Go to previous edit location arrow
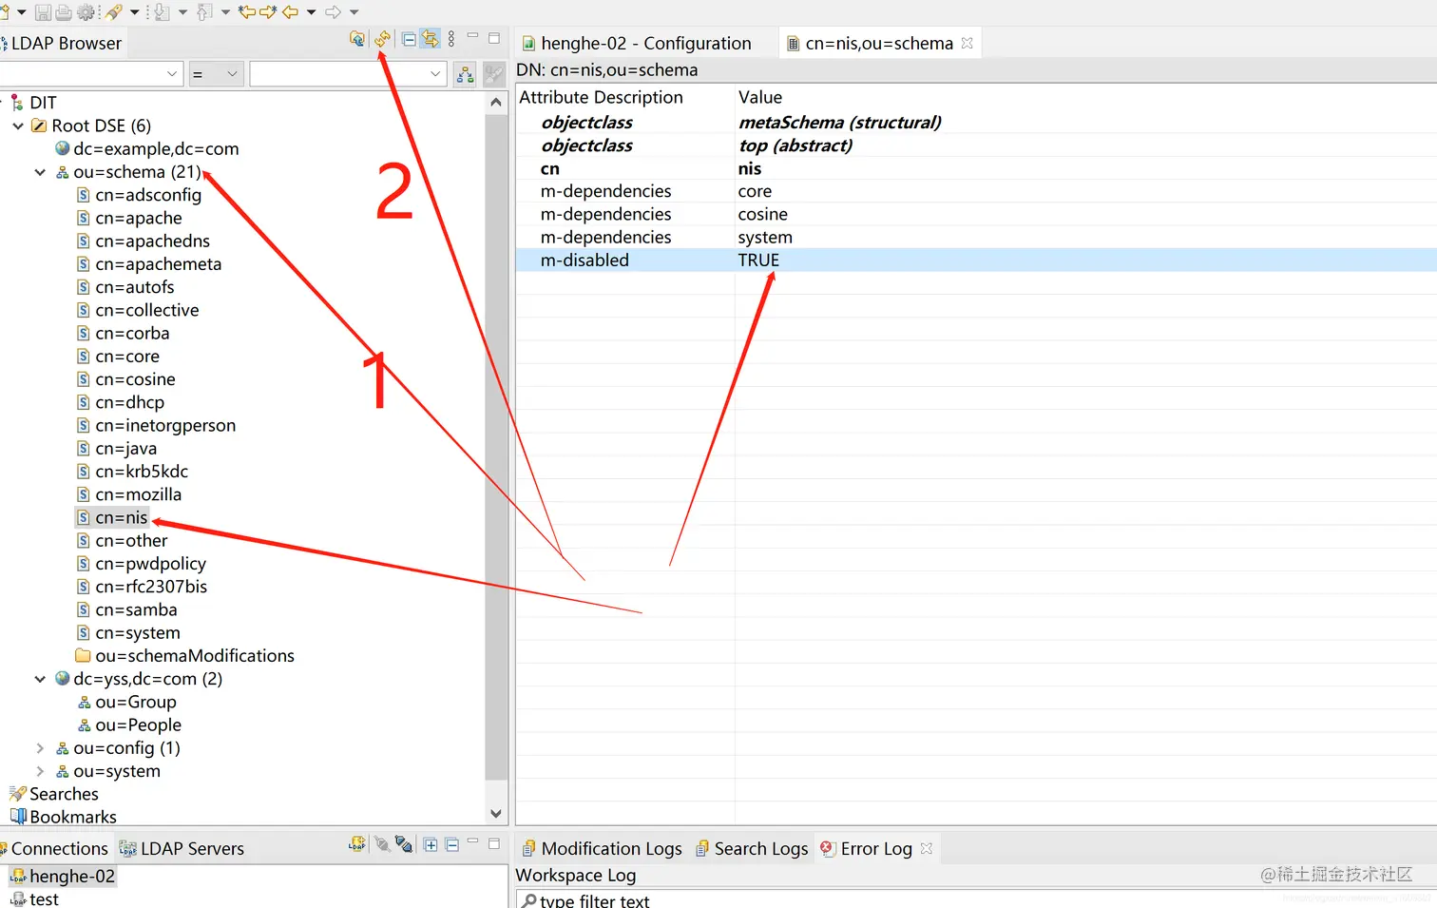This screenshot has width=1437, height=908. click(x=247, y=12)
